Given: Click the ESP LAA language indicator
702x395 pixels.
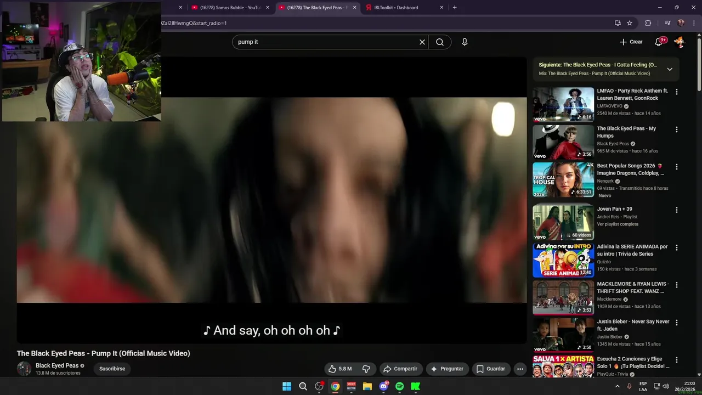Looking at the screenshot, I should coord(643,386).
